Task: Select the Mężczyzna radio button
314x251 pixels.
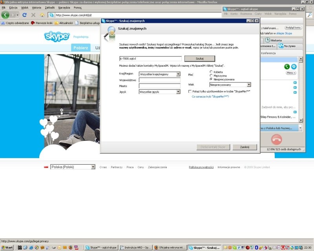Action: [211, 75]
